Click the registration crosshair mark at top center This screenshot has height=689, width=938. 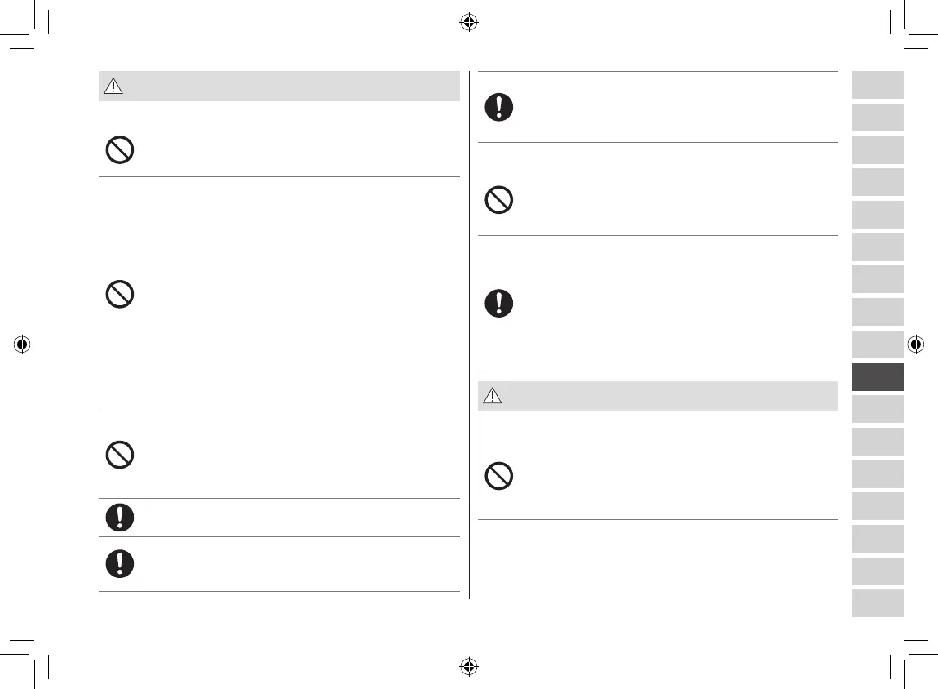468,23
